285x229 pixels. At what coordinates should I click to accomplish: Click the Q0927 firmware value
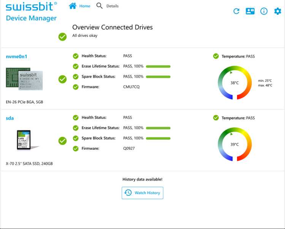coord(129,149)
